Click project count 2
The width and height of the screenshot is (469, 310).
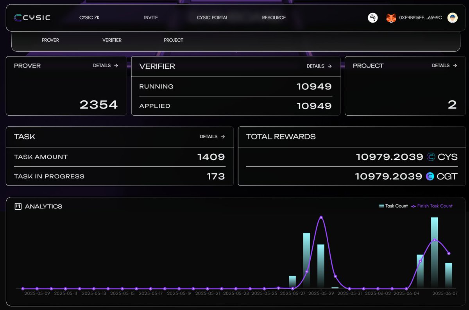click(x=452, y=104)
